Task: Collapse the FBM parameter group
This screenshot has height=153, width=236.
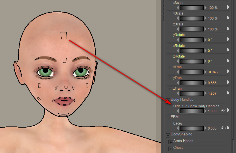Action: point(168,118)
